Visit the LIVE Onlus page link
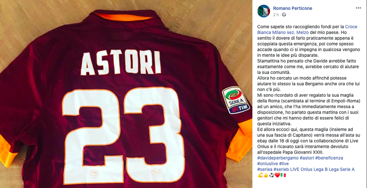 click(x=301, y=169)
